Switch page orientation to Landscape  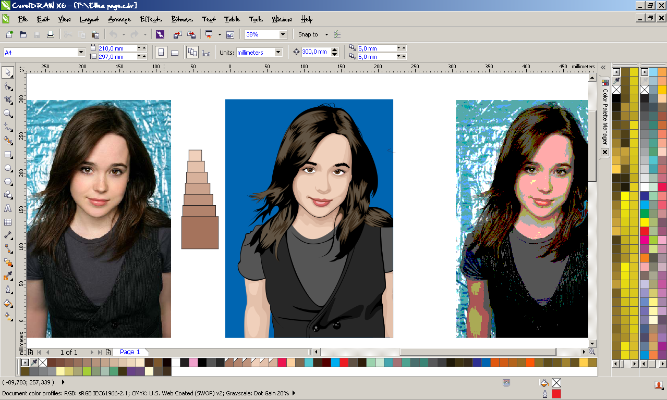click(175, 53)
